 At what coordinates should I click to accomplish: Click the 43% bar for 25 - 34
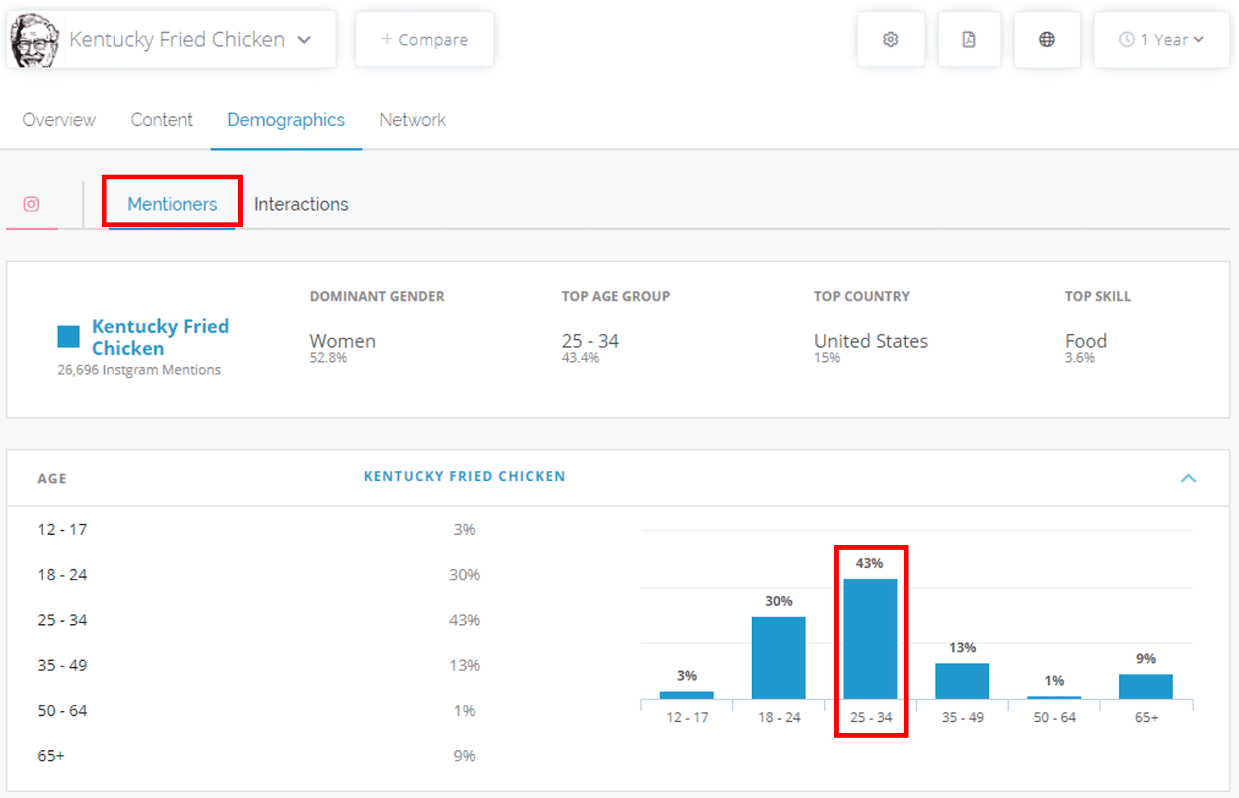click(x=870, y=638)
